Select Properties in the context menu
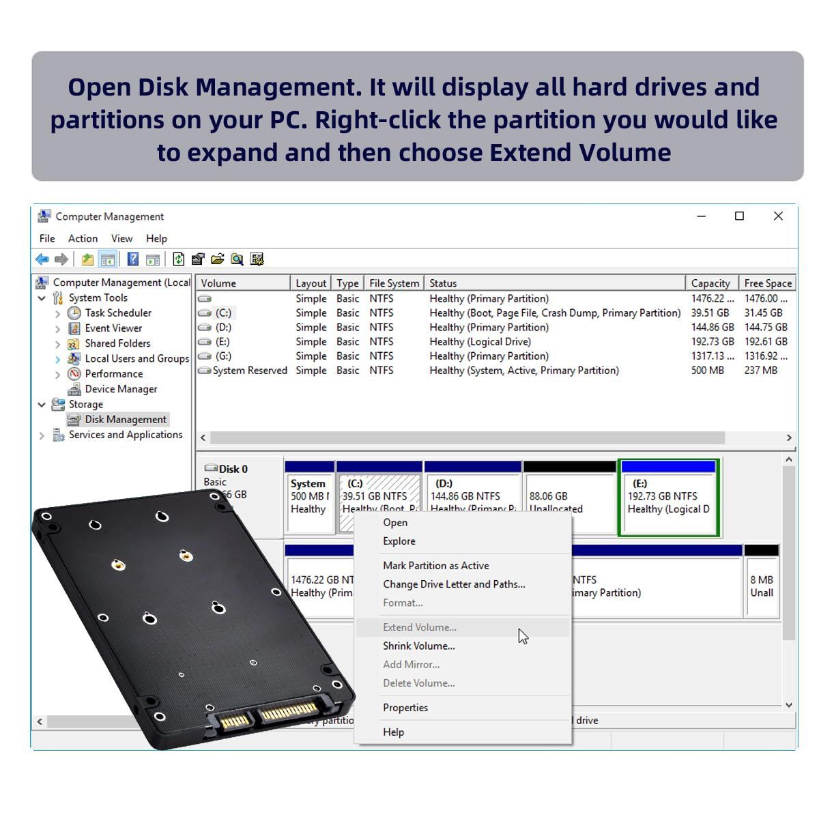 pyautogui.click(x=405, y=708)
